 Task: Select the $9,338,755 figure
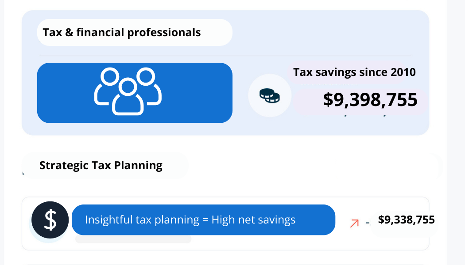click(x=406, y=220)
